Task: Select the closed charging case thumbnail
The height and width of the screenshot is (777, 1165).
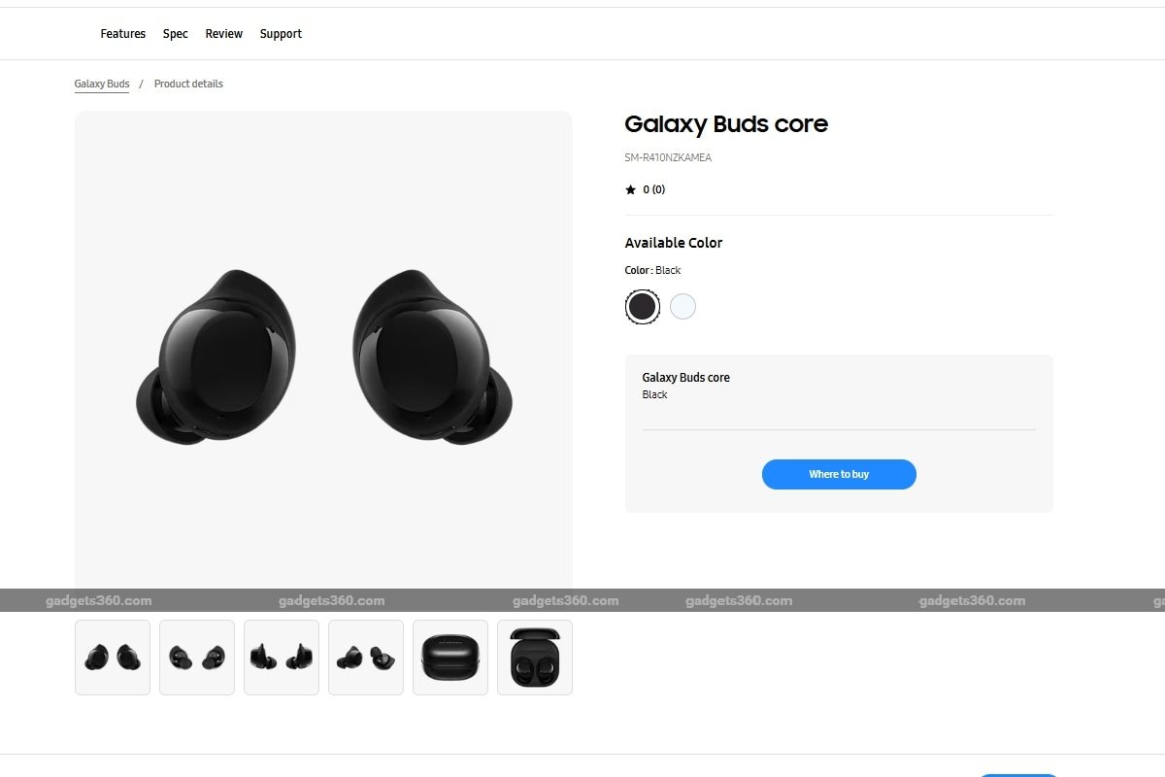Action: click(450, 658)
